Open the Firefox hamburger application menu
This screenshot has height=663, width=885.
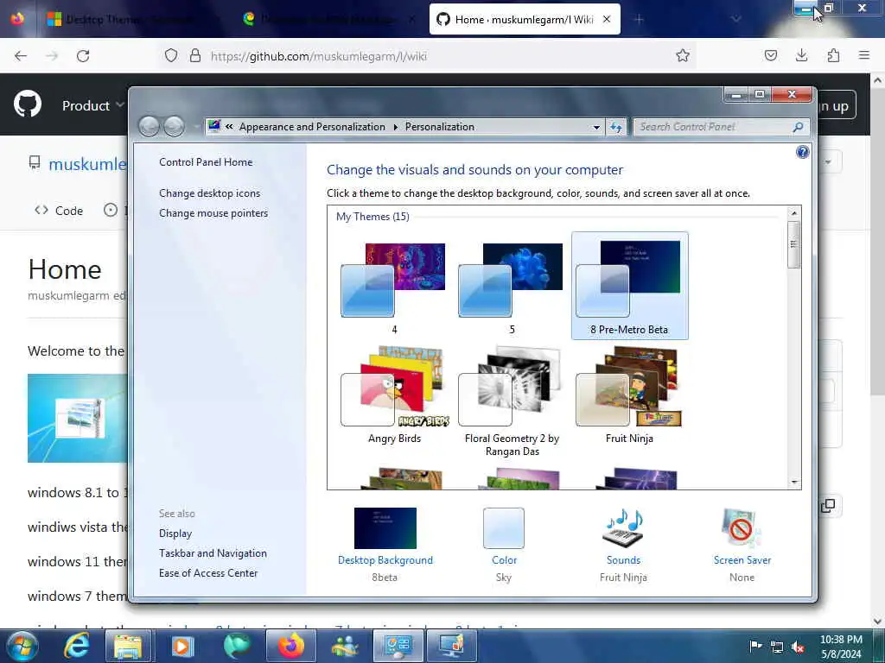(864, 55)
